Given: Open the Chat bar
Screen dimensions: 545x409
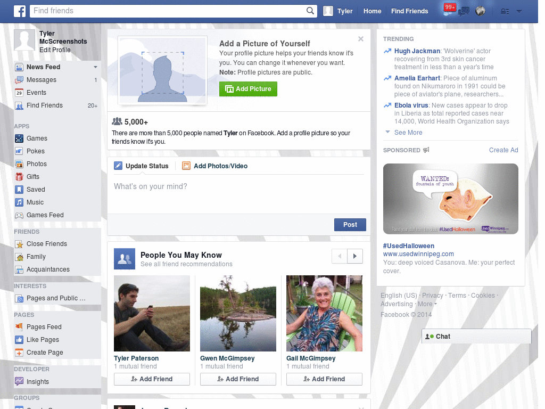Looking at the screenshot, I should [x=476, y=337].
